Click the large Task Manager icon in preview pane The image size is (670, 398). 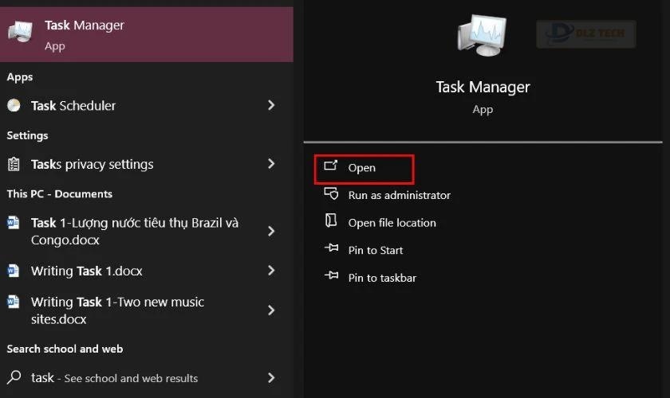[482, 35]
